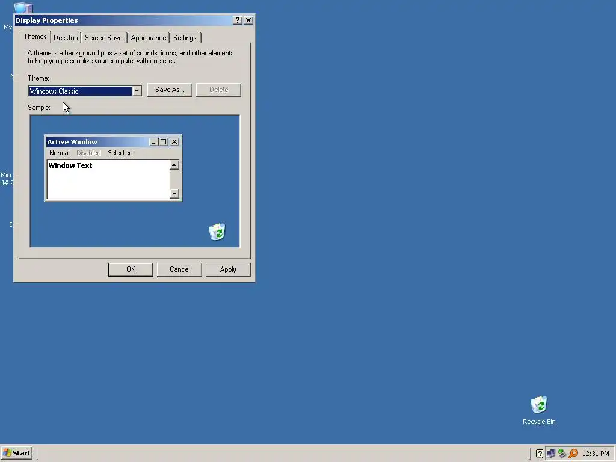Click the sample window's scroll-down arrow
This screenshot has width=616, height=462.
[174, 193]
